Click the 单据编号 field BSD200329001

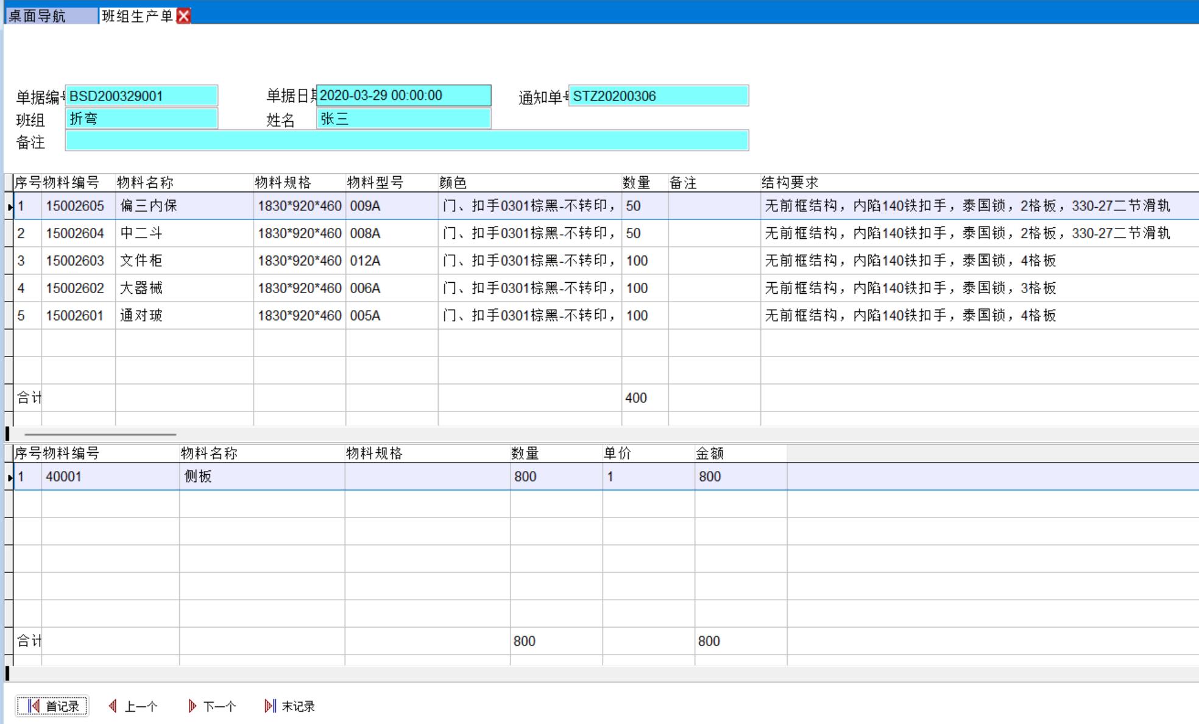[x=141, y=96]
